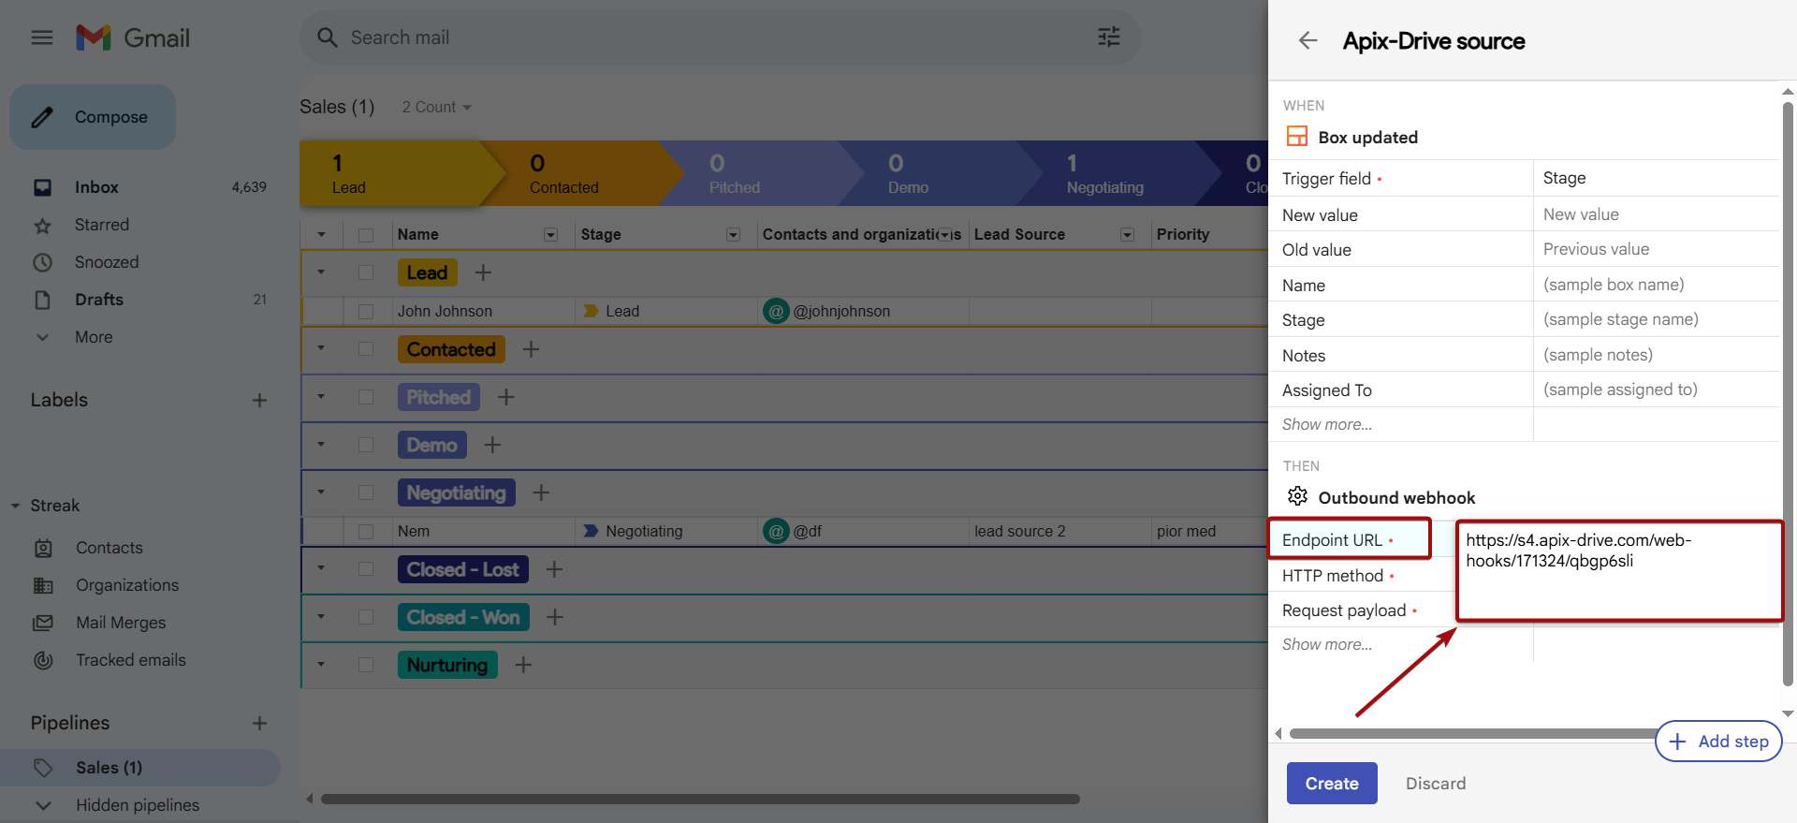Click the Gmail logo
The height and width of the screenshot is (823, 1797).
click(133, 37)
